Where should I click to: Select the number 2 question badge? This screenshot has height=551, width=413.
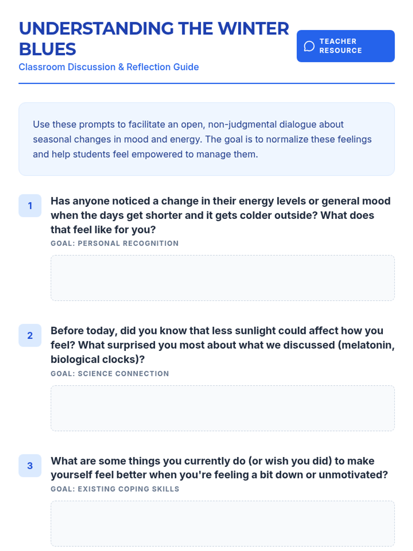point(30,335)
